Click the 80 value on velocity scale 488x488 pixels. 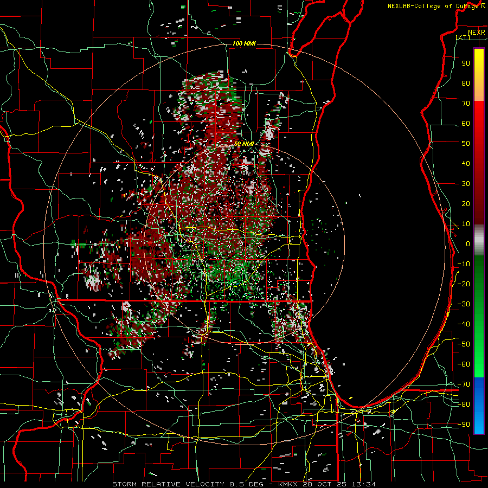(x=466, y=83)
